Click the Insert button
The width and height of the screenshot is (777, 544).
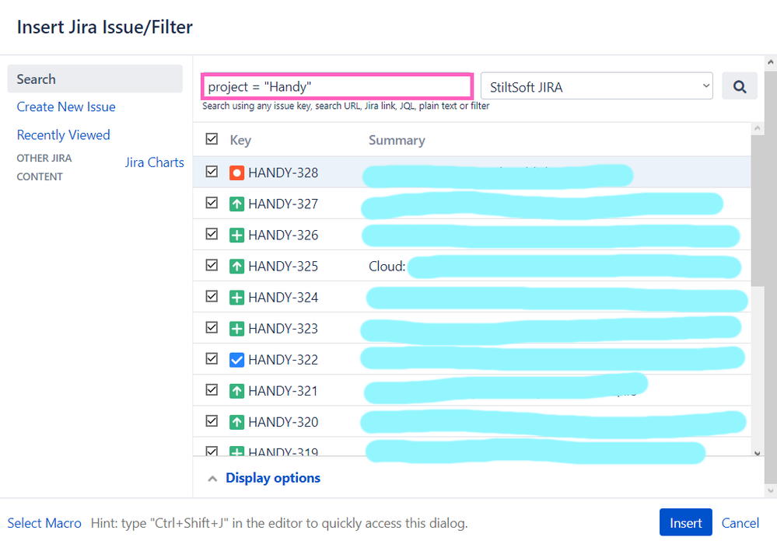click(685, 523)
